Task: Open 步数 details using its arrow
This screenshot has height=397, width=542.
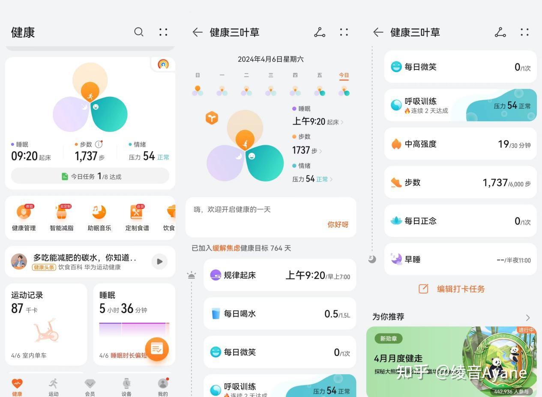Action: pos(321,150)
